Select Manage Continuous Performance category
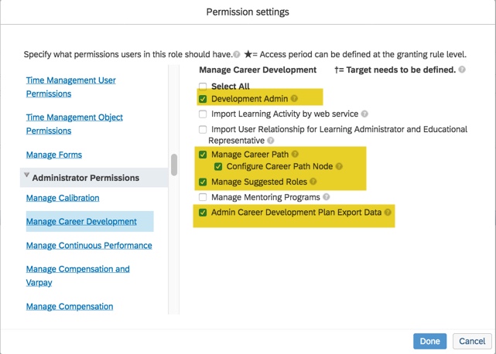 coord(89,246)
